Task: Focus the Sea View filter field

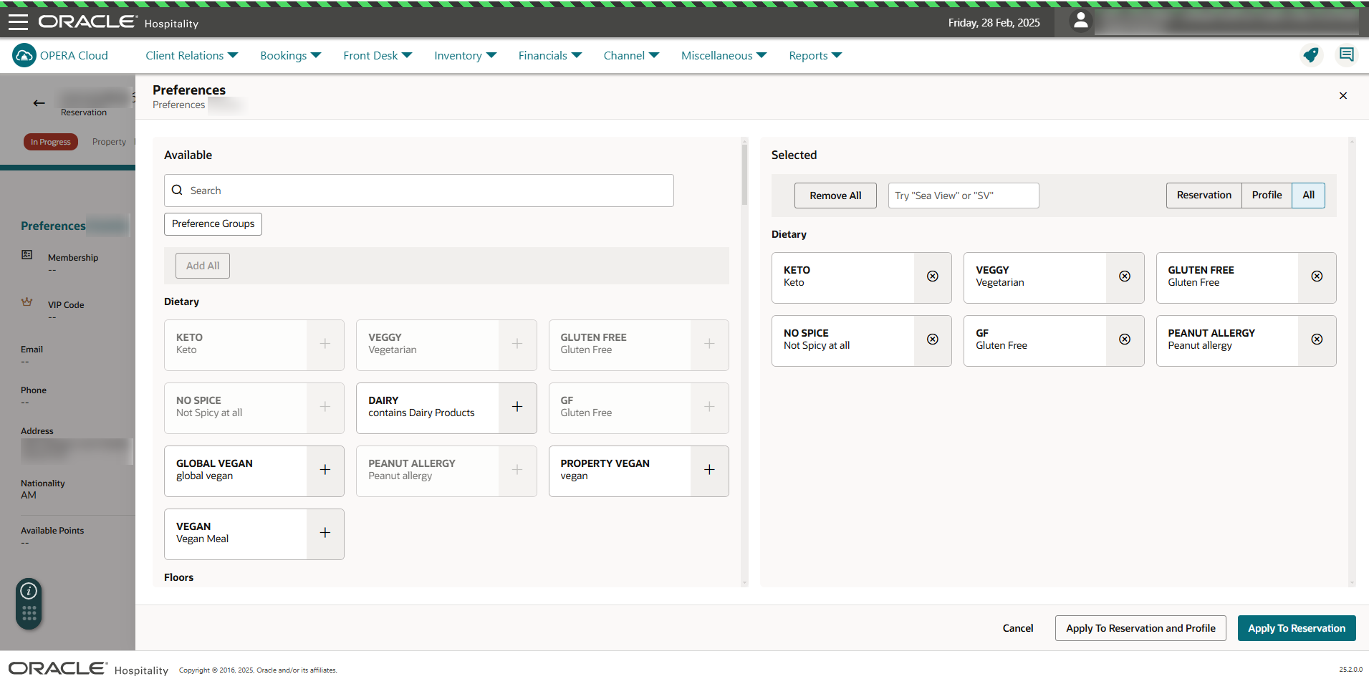Action: coord(964,196)
